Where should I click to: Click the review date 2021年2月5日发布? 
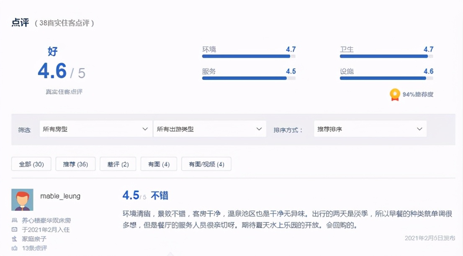click(430, 238)
